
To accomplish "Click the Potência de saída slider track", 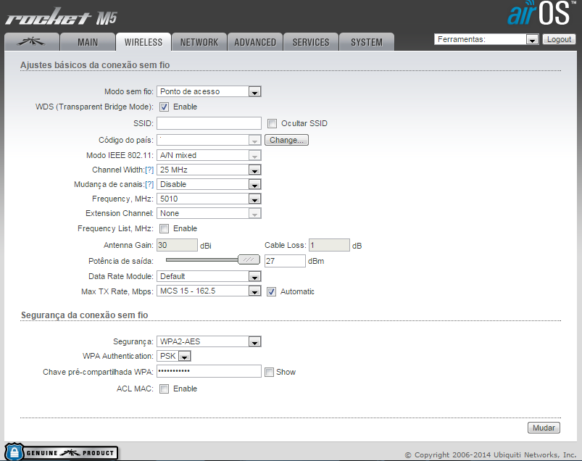I will (202, 259).
